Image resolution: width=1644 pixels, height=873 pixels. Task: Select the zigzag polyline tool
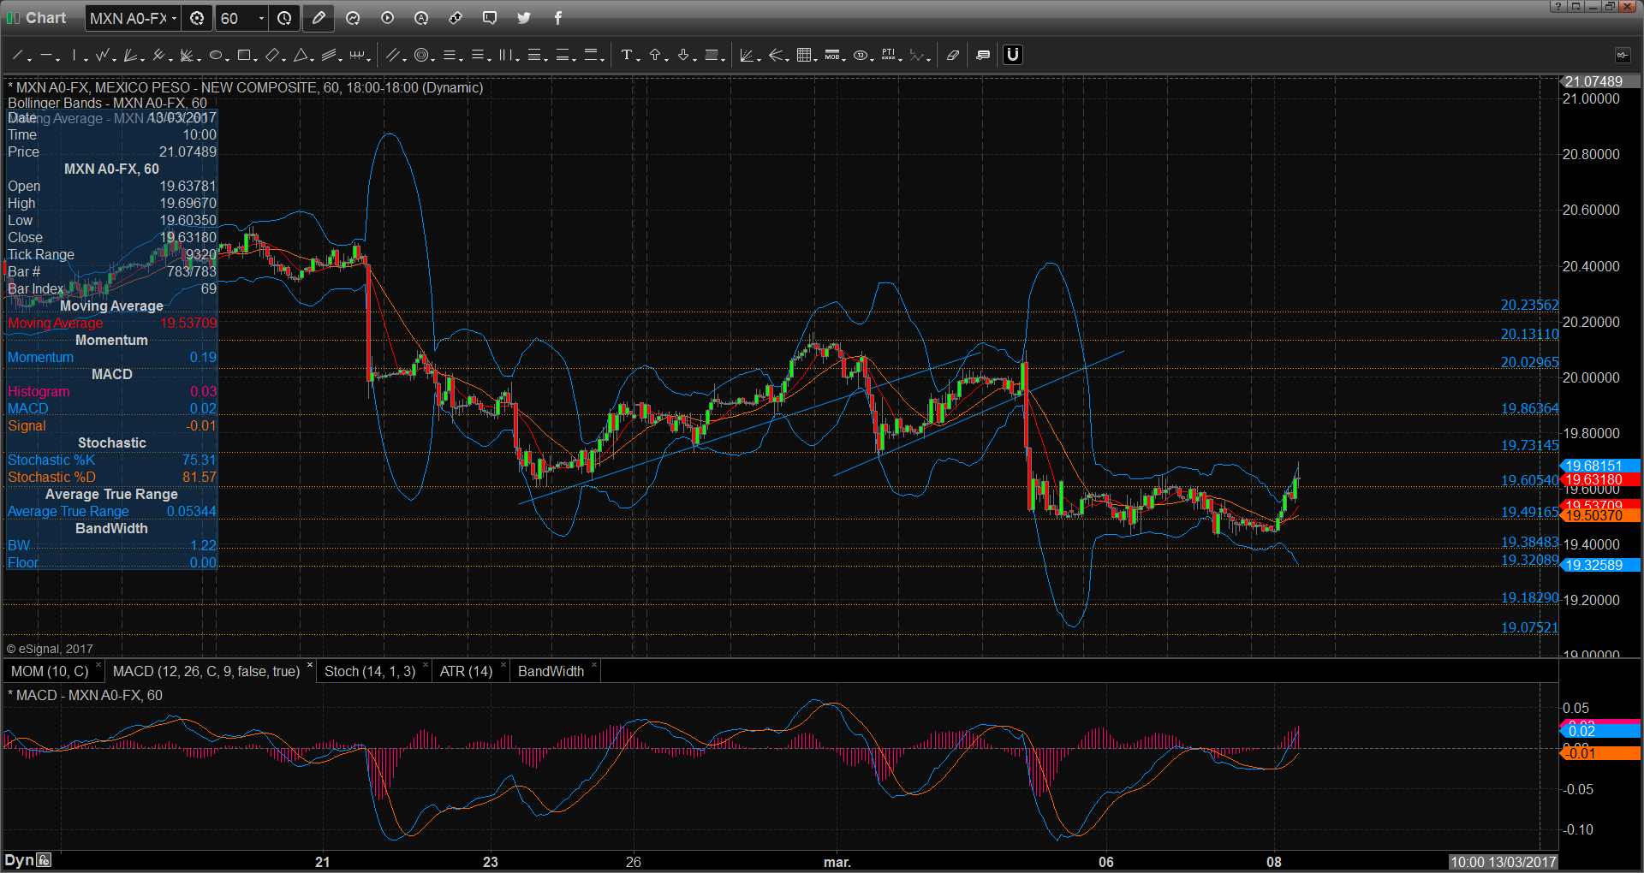coord(102,55)
